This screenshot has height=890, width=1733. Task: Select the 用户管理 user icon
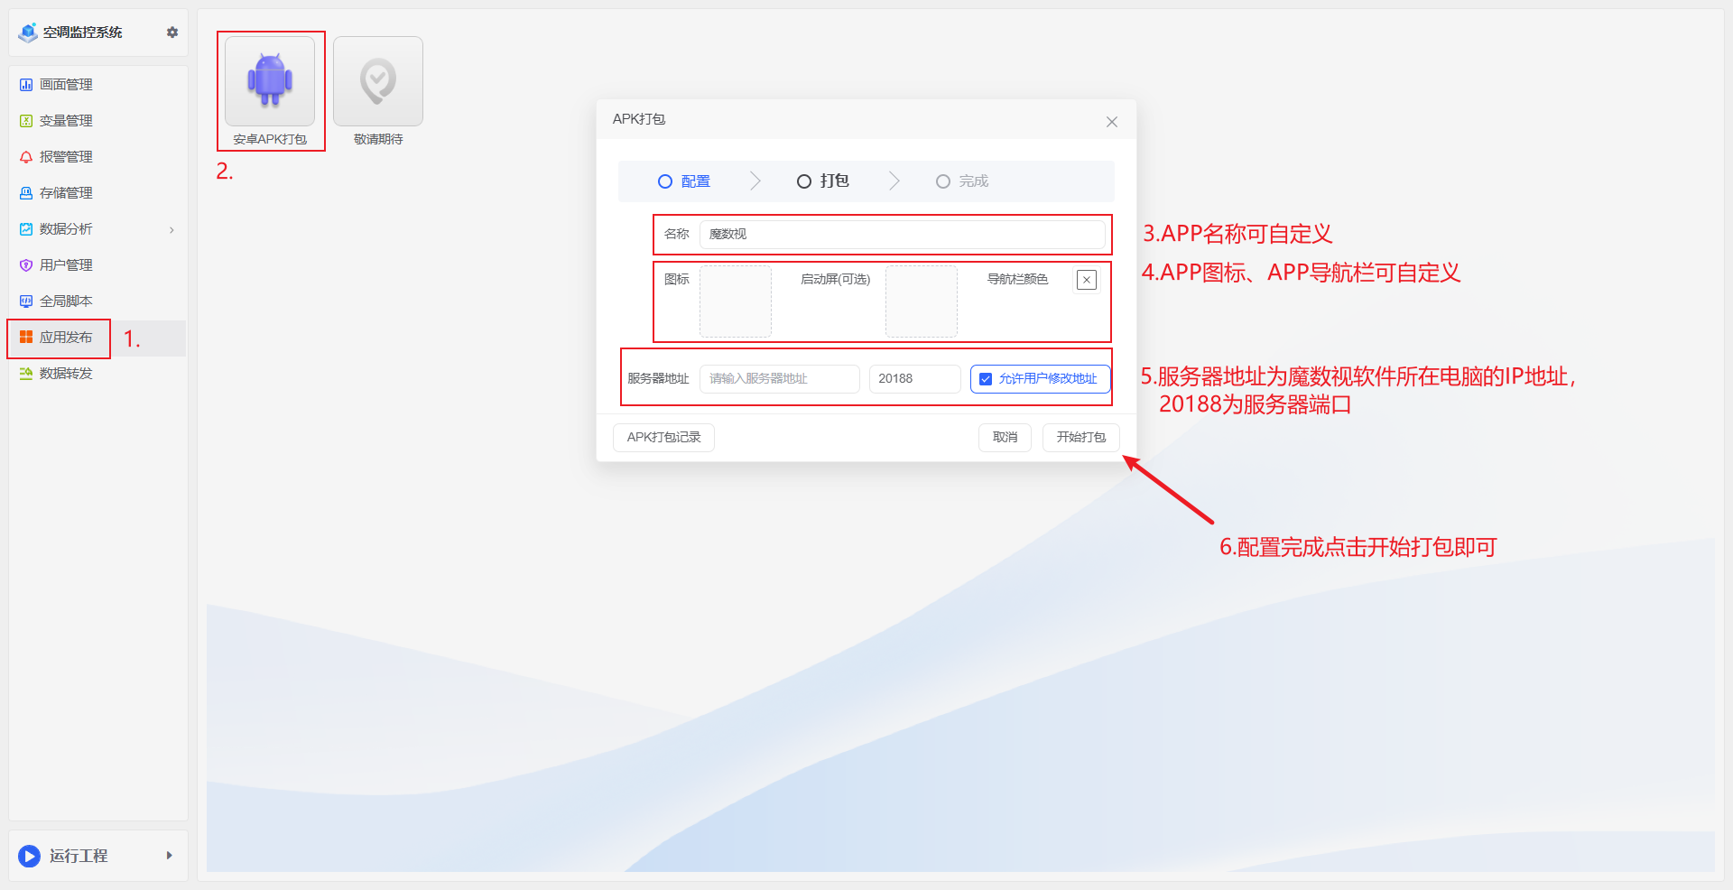click(25, 264)
